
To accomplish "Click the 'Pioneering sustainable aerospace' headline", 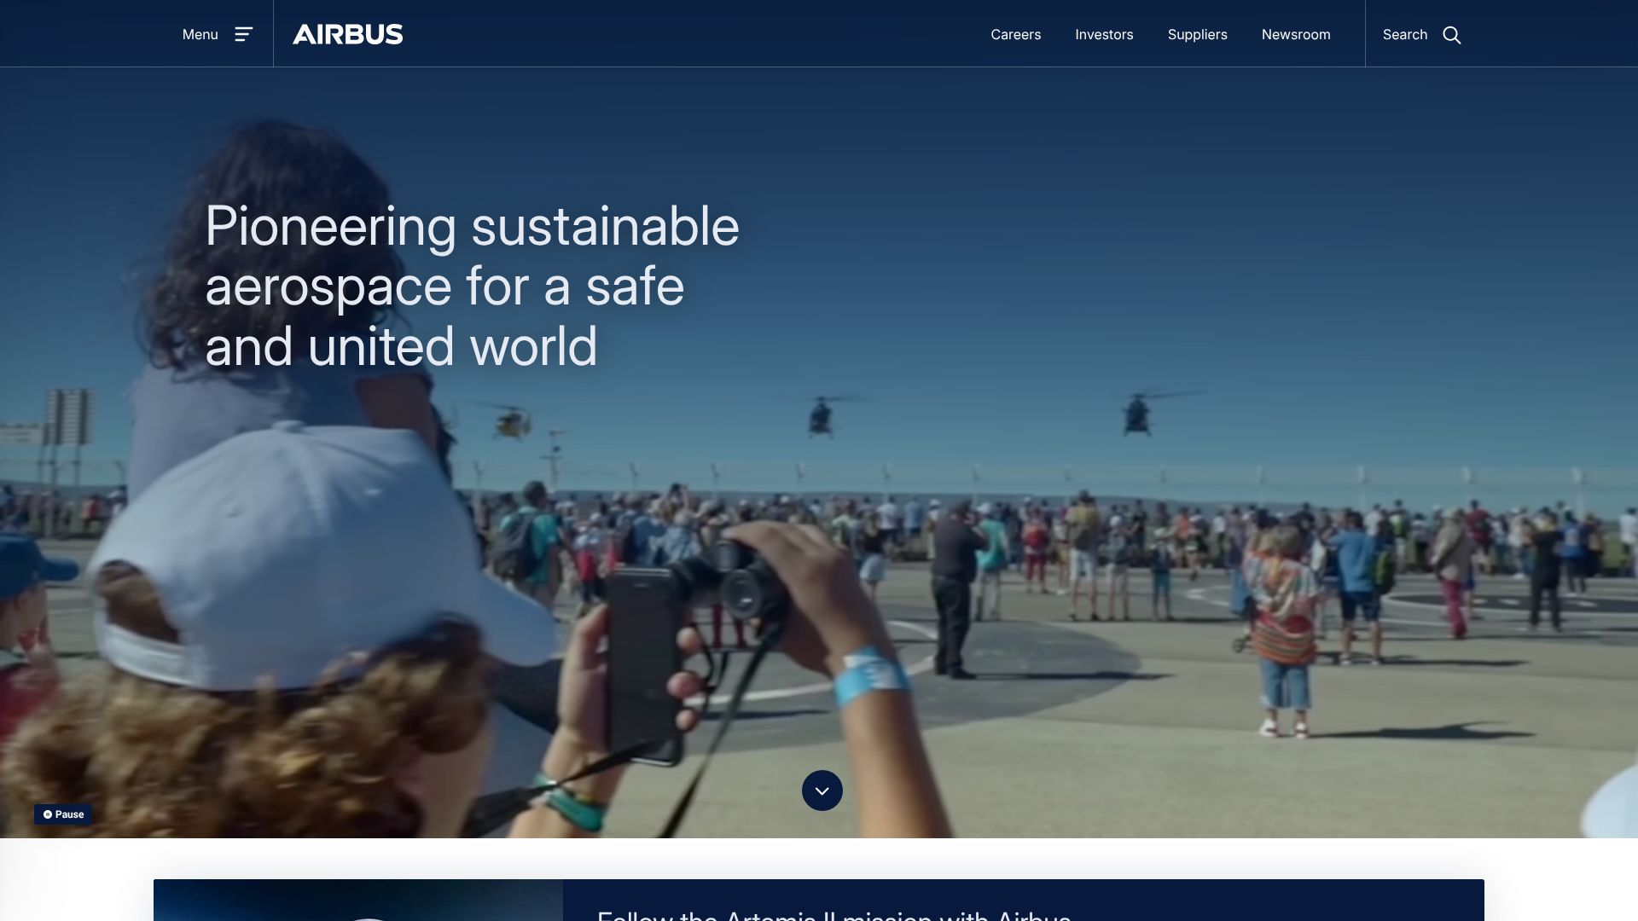I will (x=471, y=286).
